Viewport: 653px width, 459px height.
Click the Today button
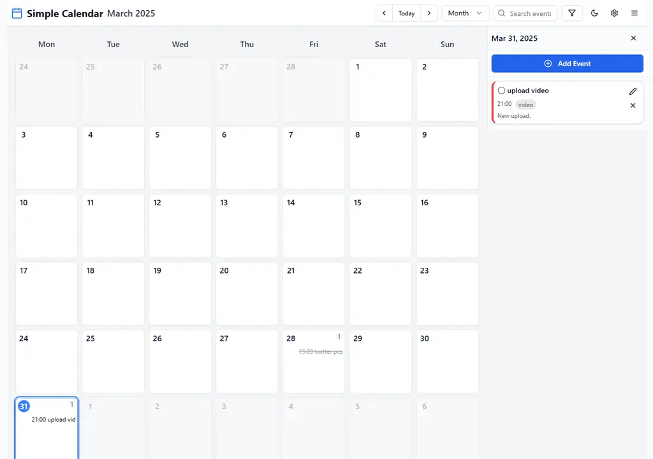coord(406,13)
